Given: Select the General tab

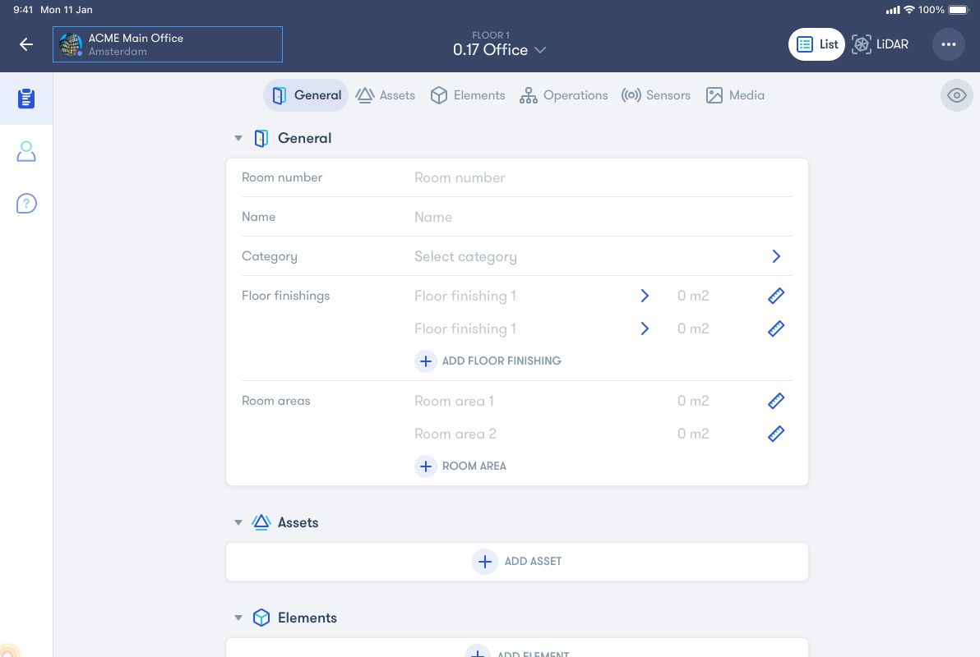Looking at the screenshot, I should 306,95.
